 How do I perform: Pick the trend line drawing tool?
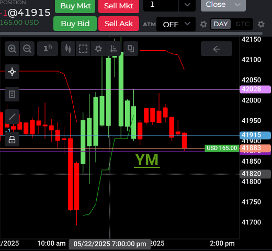pos(12,117)
